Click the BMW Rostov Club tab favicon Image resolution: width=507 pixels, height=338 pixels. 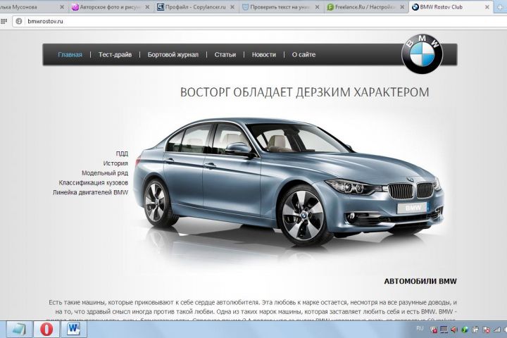[x=415, y=7]
